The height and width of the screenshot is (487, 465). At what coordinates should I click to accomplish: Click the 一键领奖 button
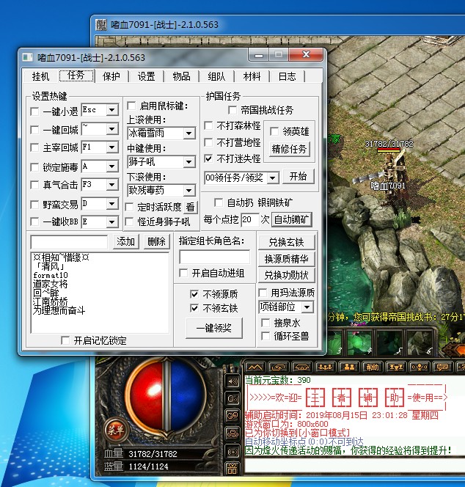click(x=214, y=328)
